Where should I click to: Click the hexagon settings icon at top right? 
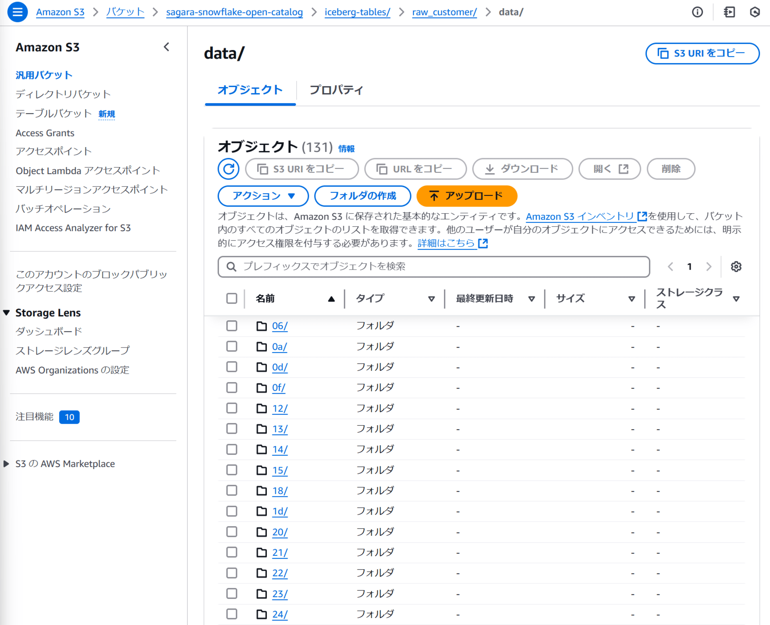click(x=755, y=12)
